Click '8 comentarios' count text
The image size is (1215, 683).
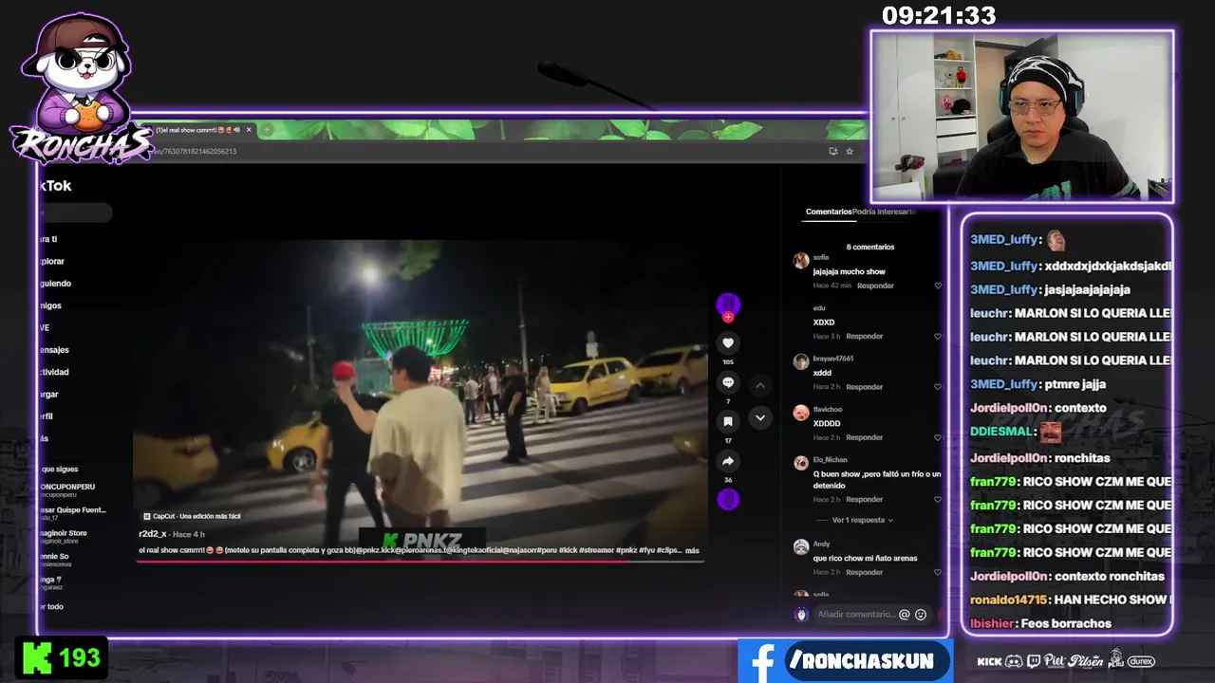870,247
